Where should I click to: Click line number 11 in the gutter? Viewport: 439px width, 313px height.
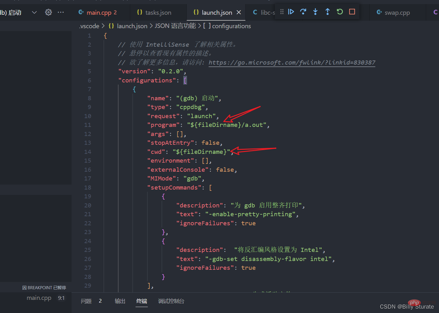pyautogui.click(x=88, y=125)
